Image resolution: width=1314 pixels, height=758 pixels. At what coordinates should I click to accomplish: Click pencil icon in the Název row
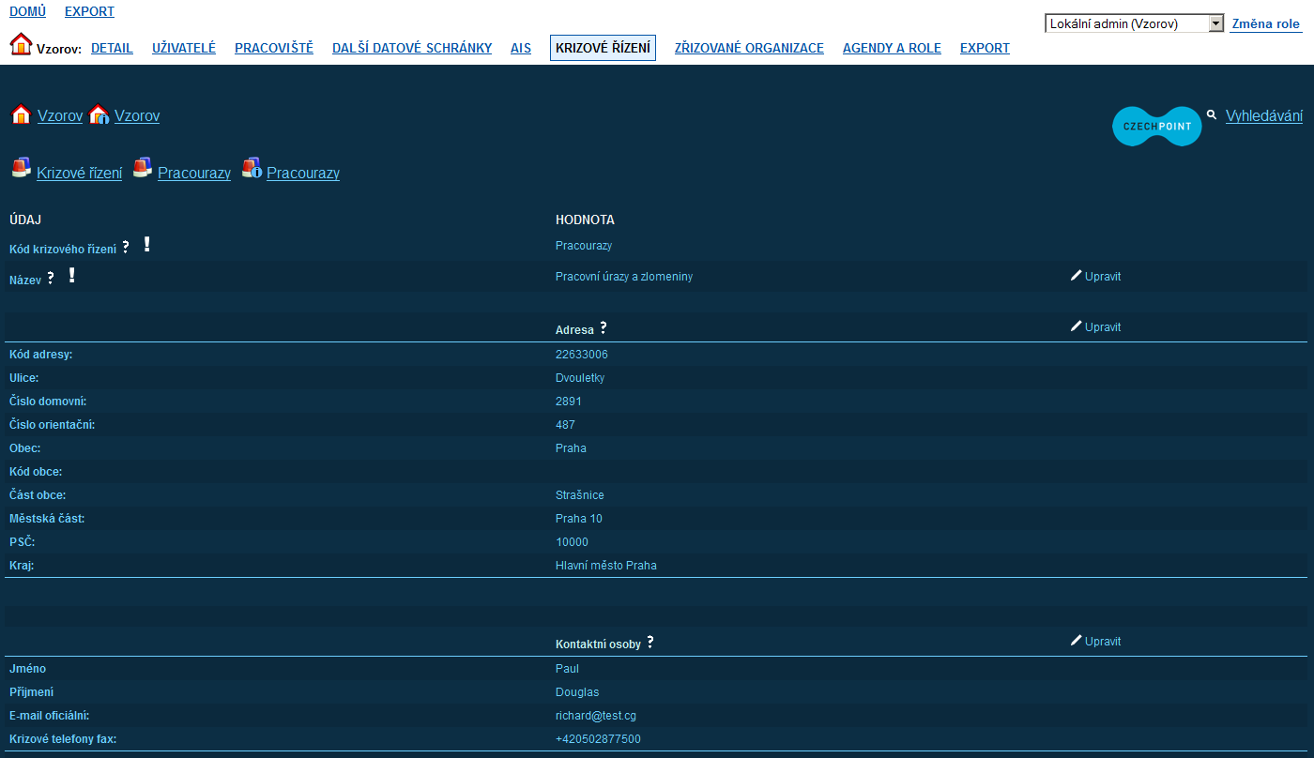pyautogui.click(x=1076, y=276)
